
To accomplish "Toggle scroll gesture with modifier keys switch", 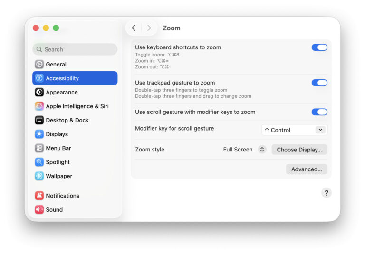I will point(319,112).
